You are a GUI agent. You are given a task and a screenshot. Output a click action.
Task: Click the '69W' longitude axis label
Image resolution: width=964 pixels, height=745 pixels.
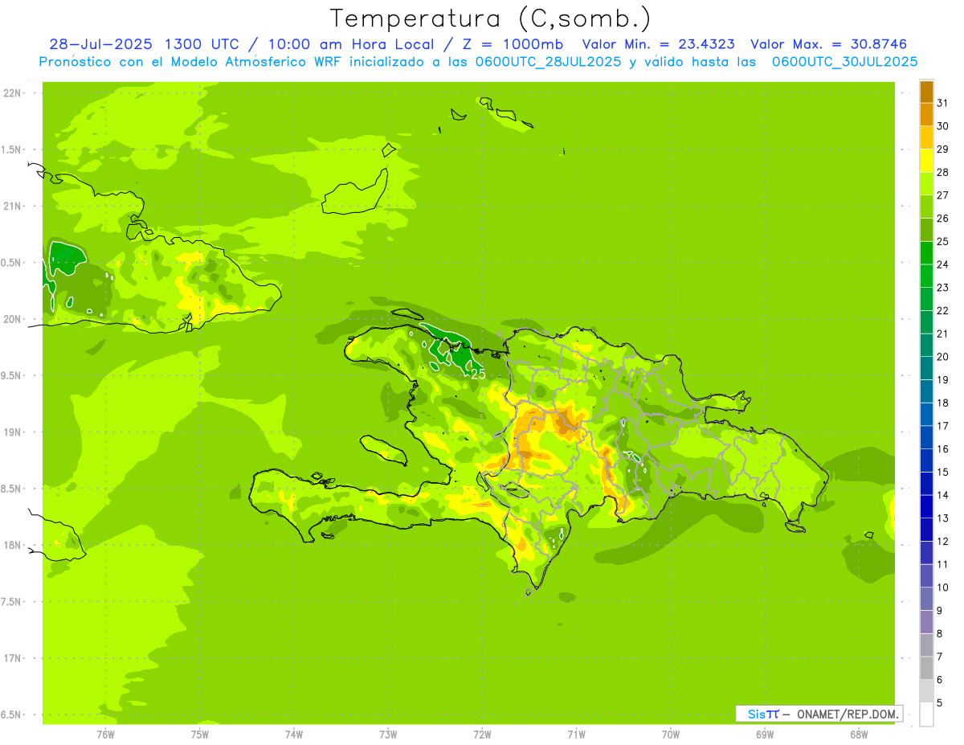[765, 735]
